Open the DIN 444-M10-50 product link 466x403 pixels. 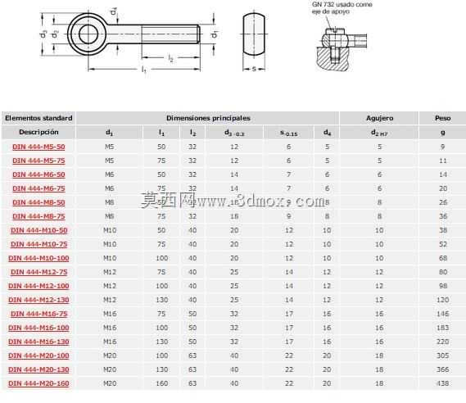tap(38, 231)
